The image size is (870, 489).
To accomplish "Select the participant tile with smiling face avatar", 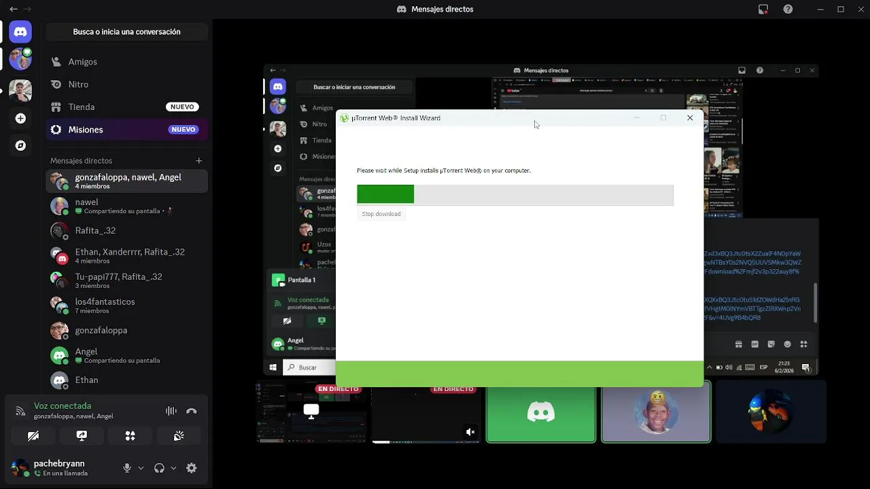I will (x=657, y=412).
